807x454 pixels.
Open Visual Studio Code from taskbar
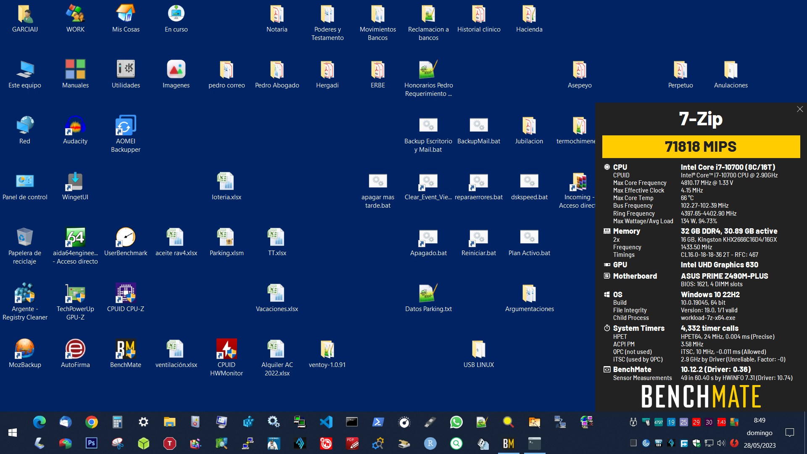326,422
